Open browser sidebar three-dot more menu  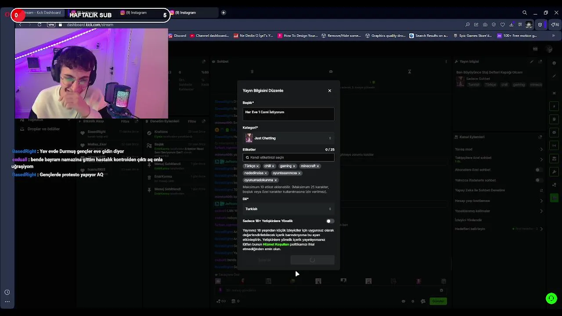point(7,302)
